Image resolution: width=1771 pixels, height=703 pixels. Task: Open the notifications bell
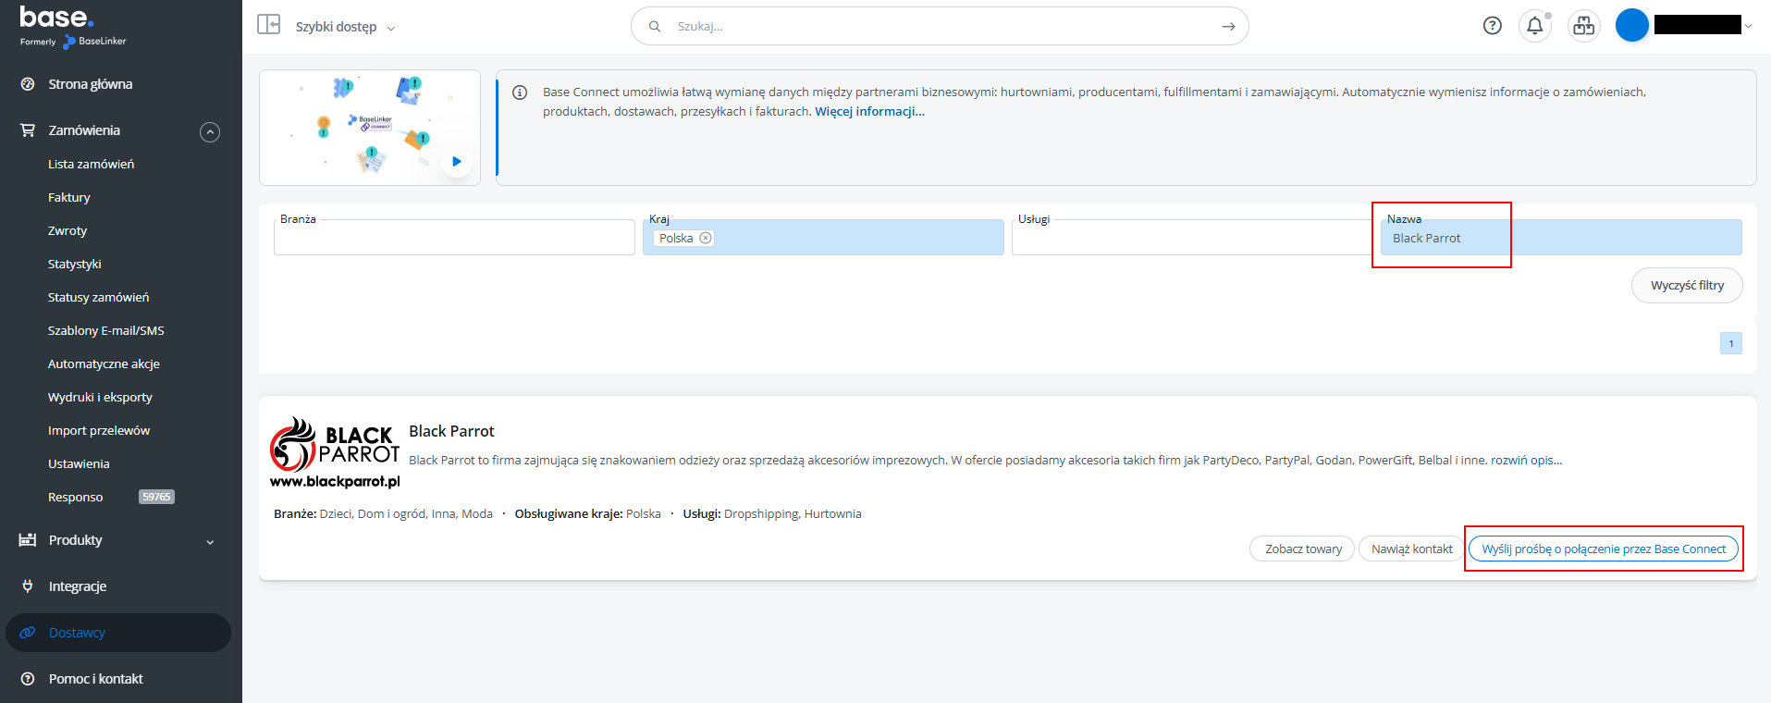(x=1535, y=26)
